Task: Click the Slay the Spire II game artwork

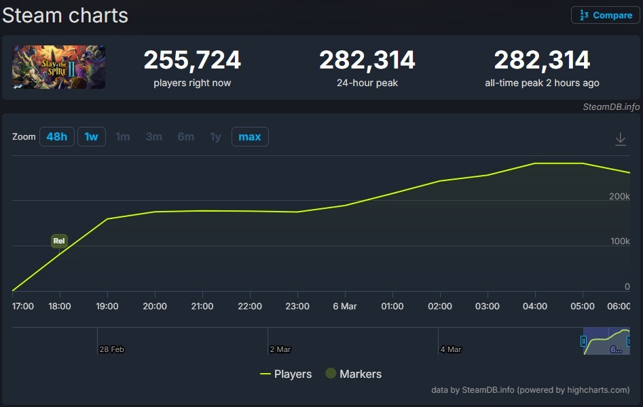Action: click(58, 67)
